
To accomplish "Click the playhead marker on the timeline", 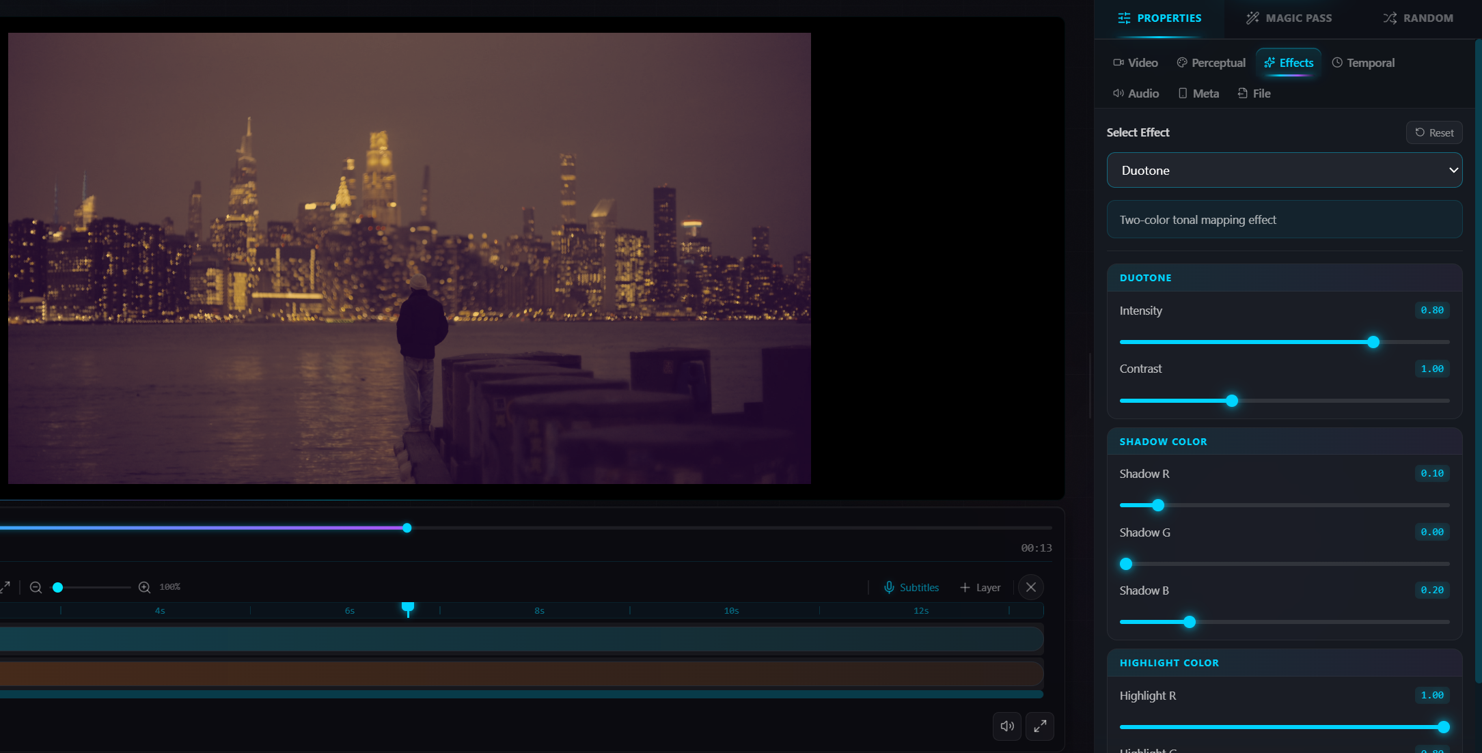I will pyautogui.click(x=408, y=608).
